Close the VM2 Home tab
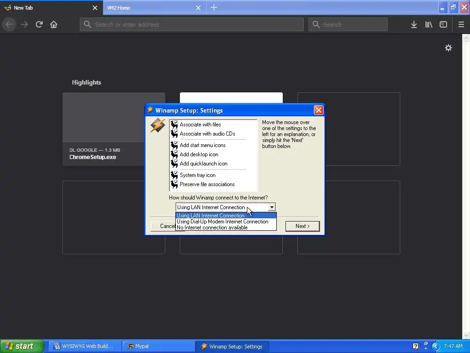The width and height of the screenshot is (470, 353). pos(198,8)
